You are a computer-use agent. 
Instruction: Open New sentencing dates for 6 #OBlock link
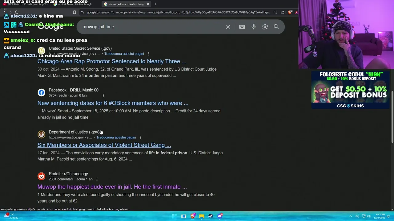pyautogui.click(x=113, y=103)
